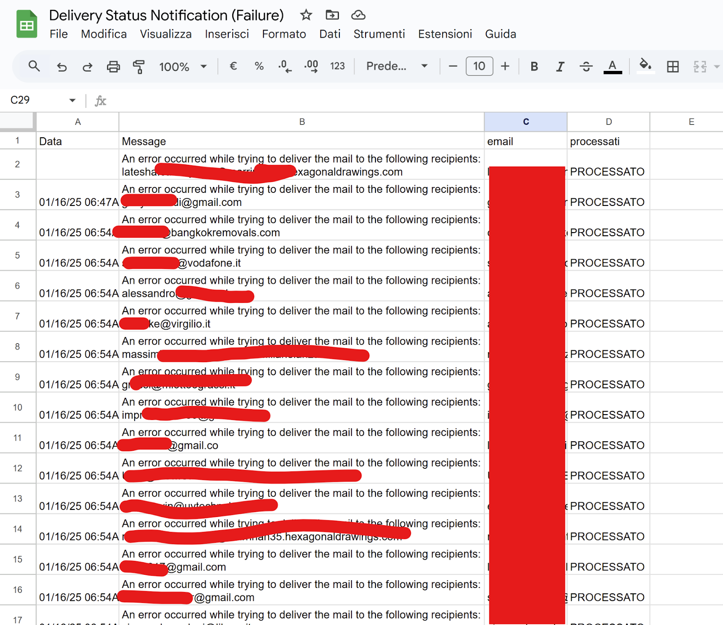
Task: Increase font size with plus button
Action: (505, 66)
